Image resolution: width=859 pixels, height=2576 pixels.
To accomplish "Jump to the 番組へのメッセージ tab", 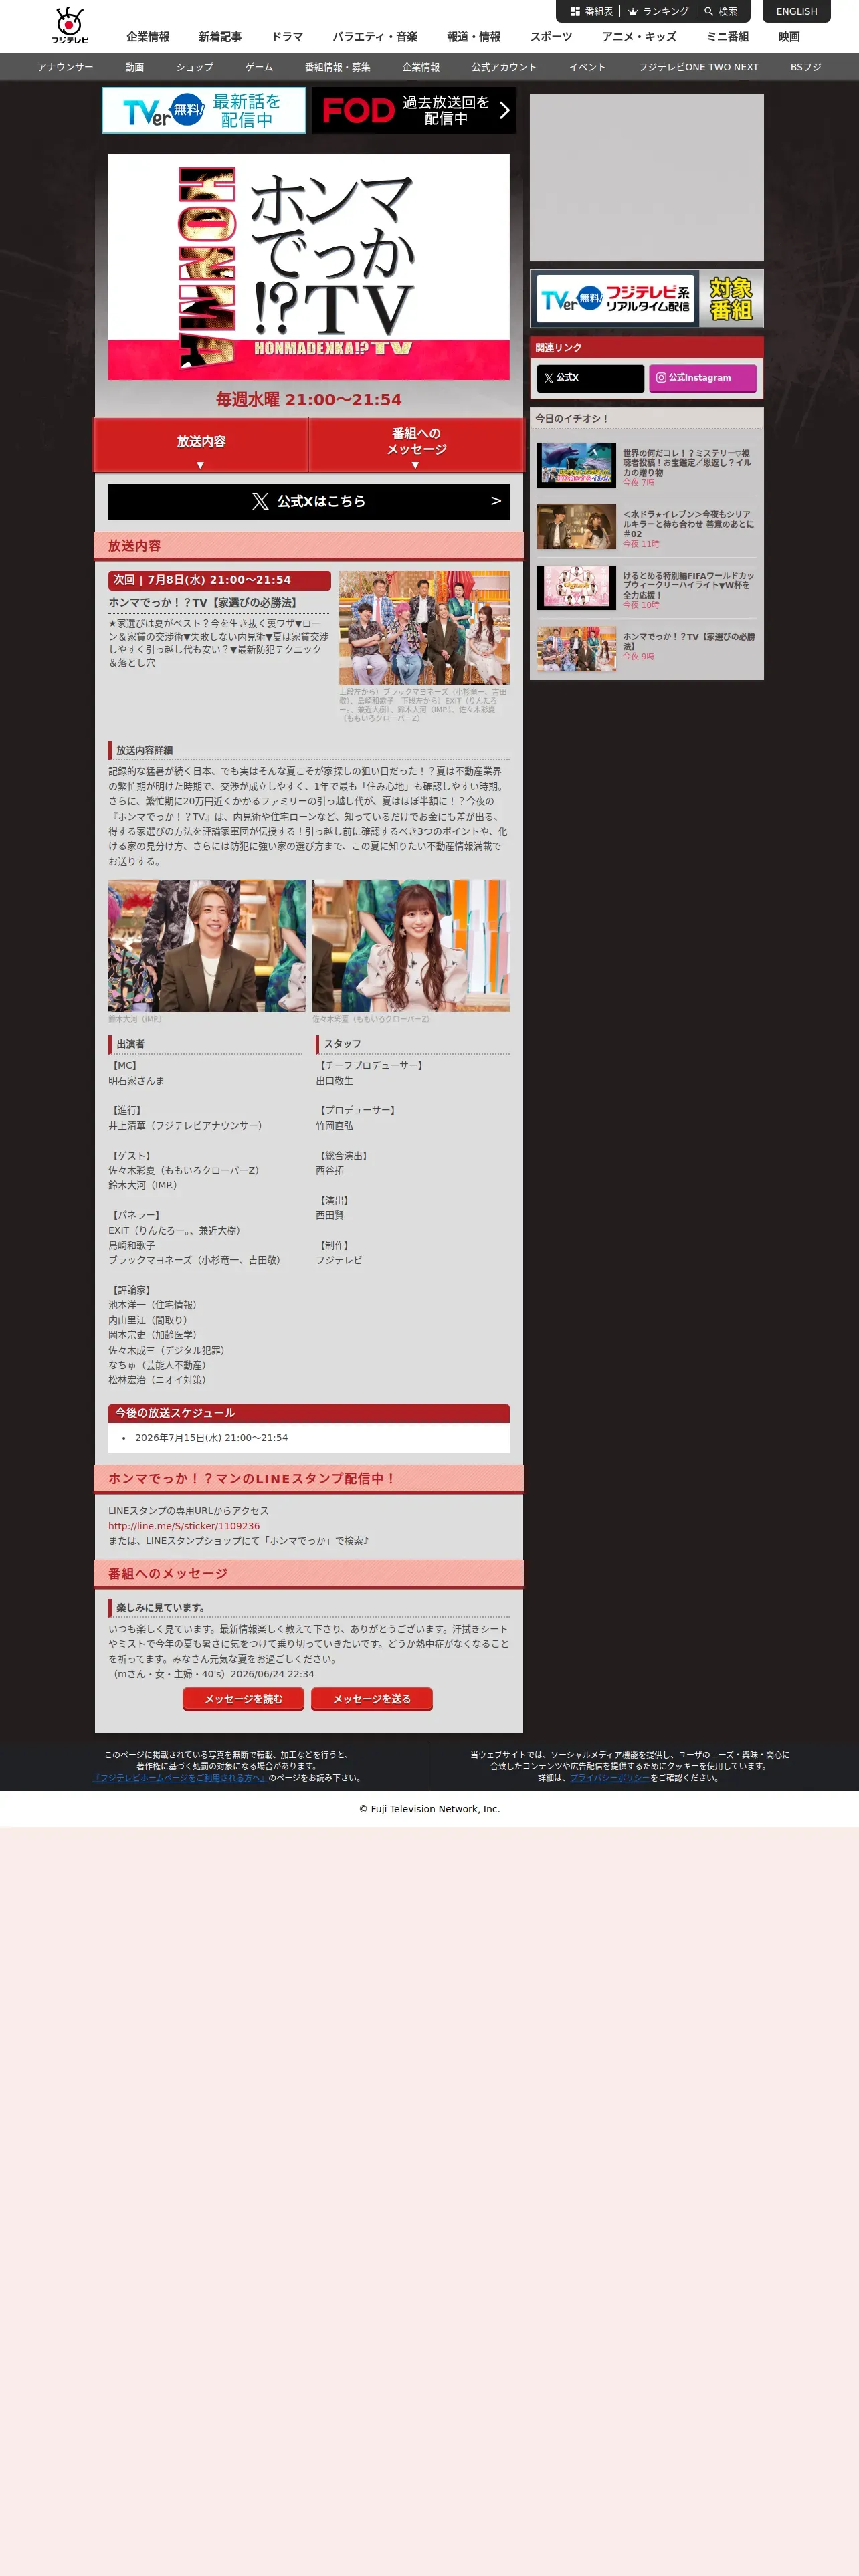I will tap(416, 445).
